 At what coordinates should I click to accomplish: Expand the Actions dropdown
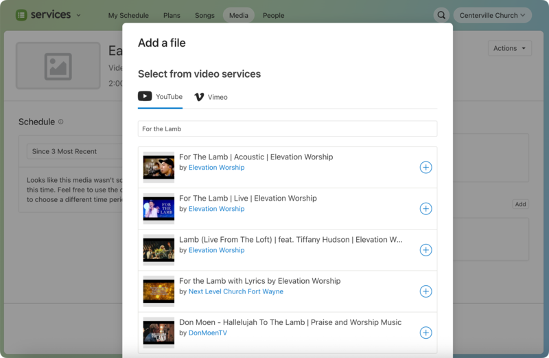(509, 48)
